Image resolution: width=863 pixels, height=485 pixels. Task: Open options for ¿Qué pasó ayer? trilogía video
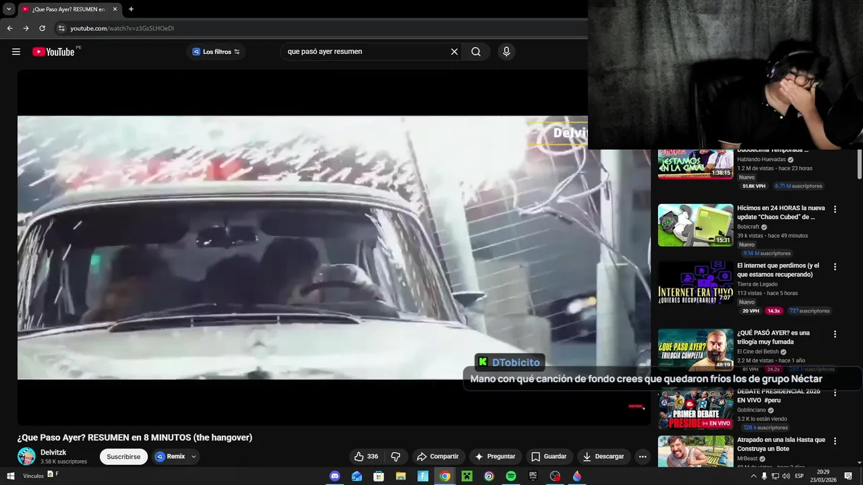835,334
